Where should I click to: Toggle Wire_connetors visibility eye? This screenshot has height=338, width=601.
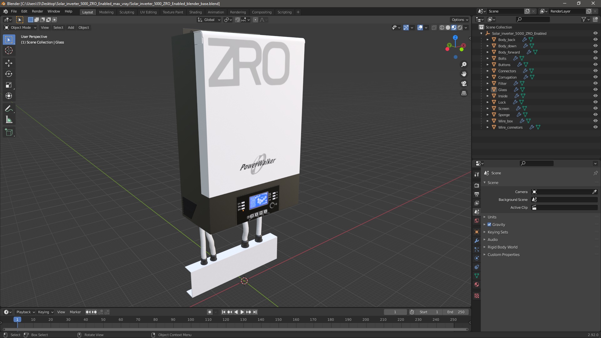[x=595, y=127]
